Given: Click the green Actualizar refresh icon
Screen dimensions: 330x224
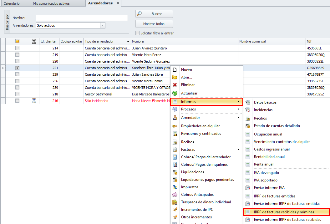Looking at the screenshot, I should [175, 93].
